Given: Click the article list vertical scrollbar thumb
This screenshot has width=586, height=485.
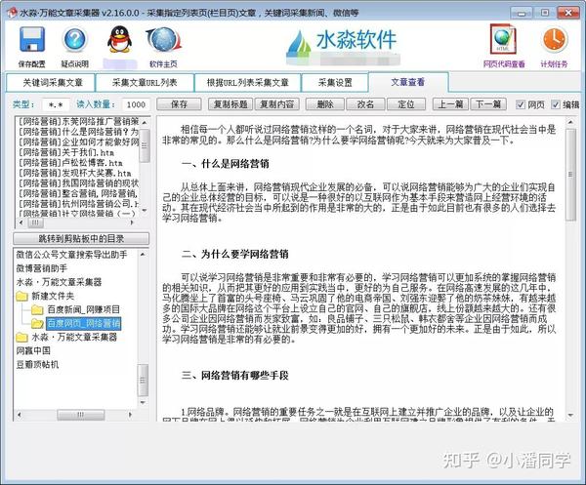Looking at the screenshot, I should tap(145, 145).
